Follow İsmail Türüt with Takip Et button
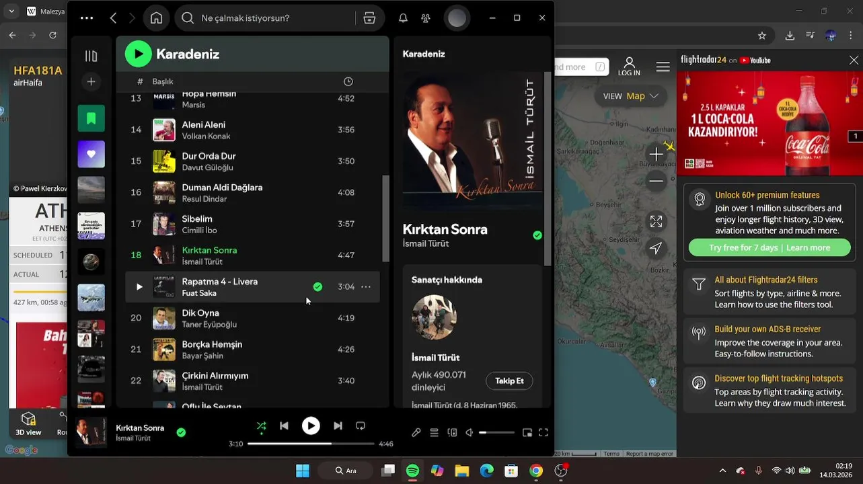Viewport: 863px width, 484px height. pos(509,380)
